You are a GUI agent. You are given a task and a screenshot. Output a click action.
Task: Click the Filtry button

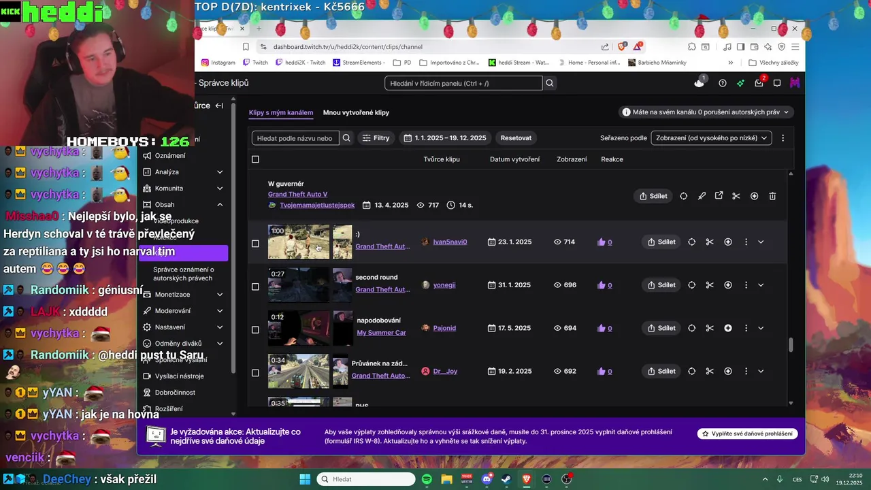pyautogui.click(x=376, y=138)
